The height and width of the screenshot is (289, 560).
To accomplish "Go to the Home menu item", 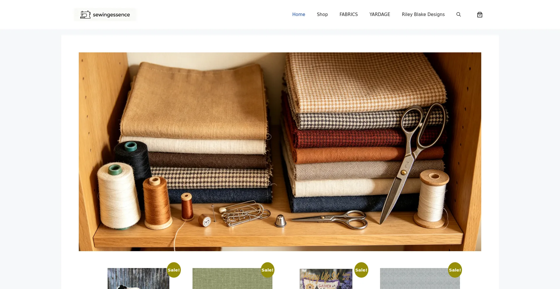I will pyautogui.click(x=299, y=15).
